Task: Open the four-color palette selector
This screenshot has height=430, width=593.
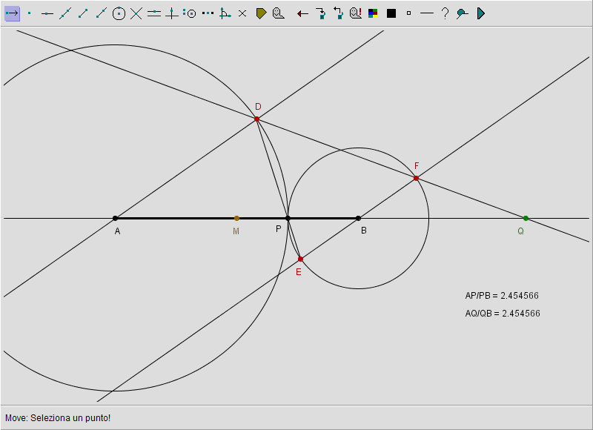Action: (x=374, y=13)
